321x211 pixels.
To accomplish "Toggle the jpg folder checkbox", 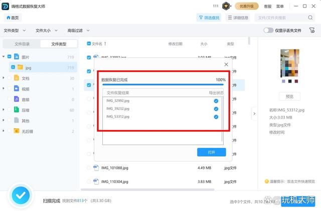I will 13,67.
